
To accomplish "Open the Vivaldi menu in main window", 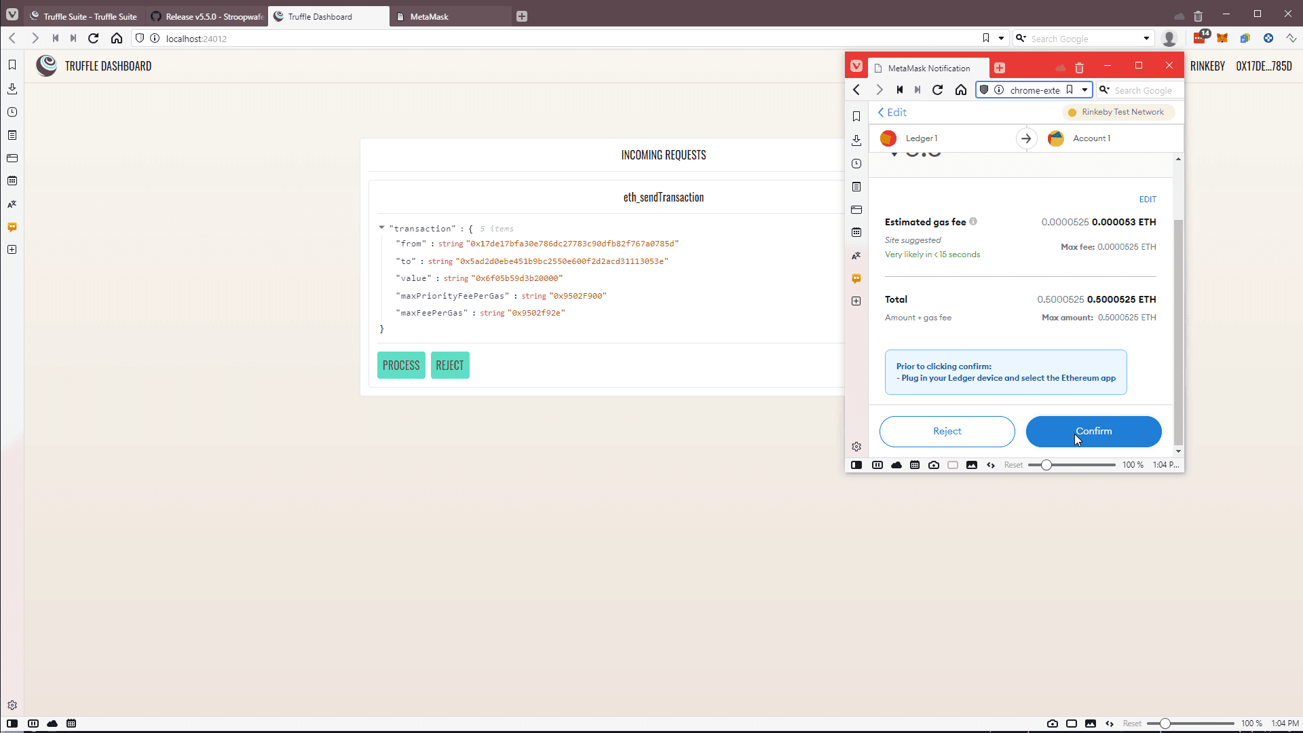I will pos(12,14).
